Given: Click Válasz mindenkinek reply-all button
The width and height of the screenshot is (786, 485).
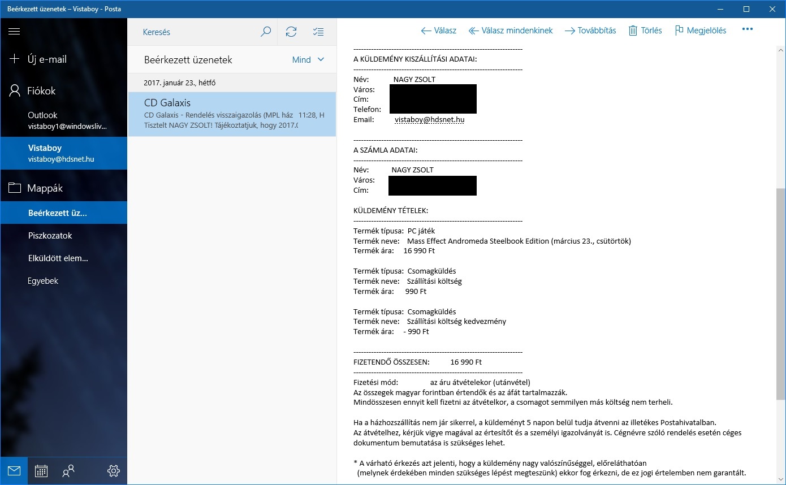Looking at the screenshot, I should click(511, 31).
